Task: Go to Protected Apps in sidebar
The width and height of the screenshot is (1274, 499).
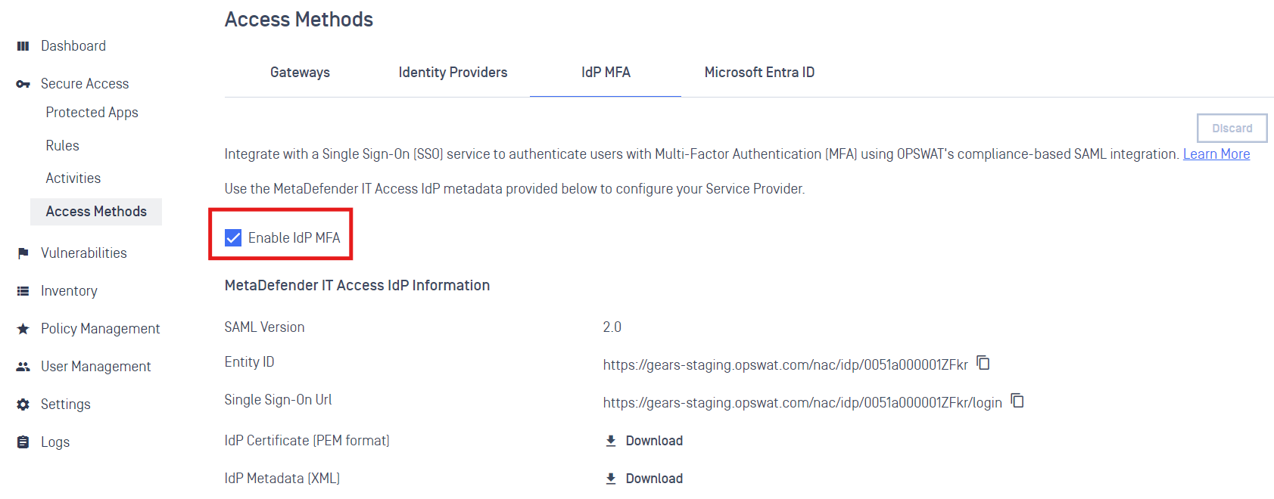Action: (x=92, y=113)
